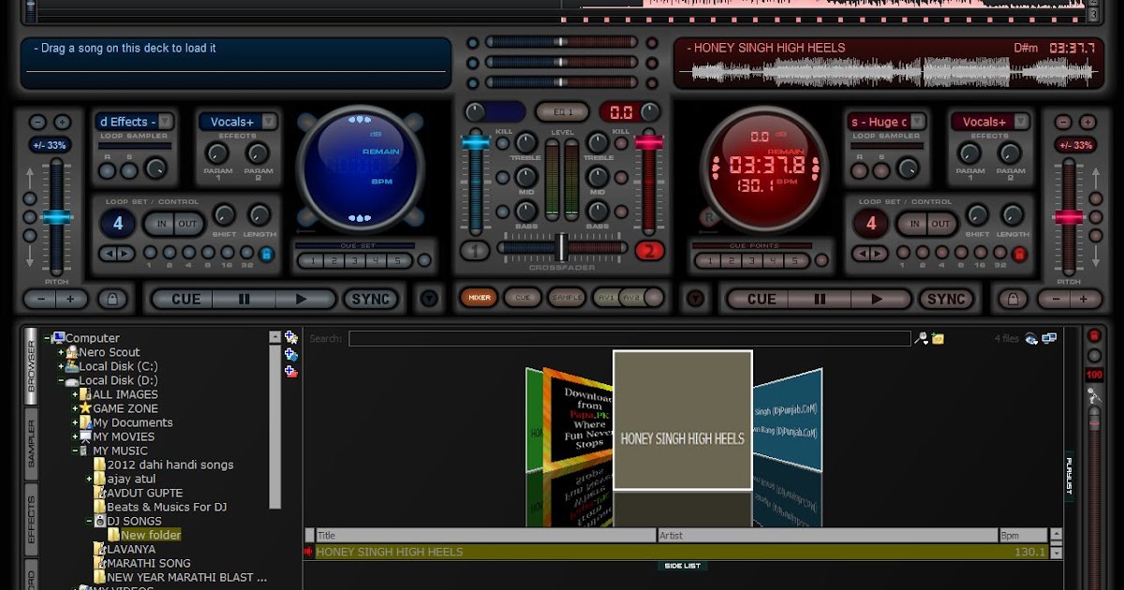Pause the left deck
Screen dimensions: 1124x590
(244, 299)
